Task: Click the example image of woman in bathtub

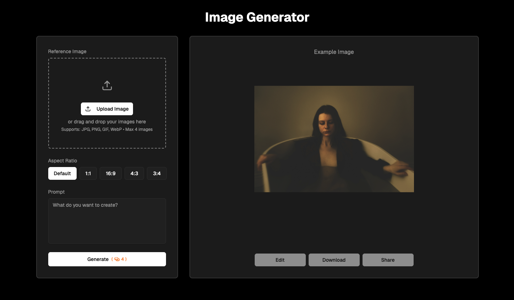Action: (x=334, y=139)
